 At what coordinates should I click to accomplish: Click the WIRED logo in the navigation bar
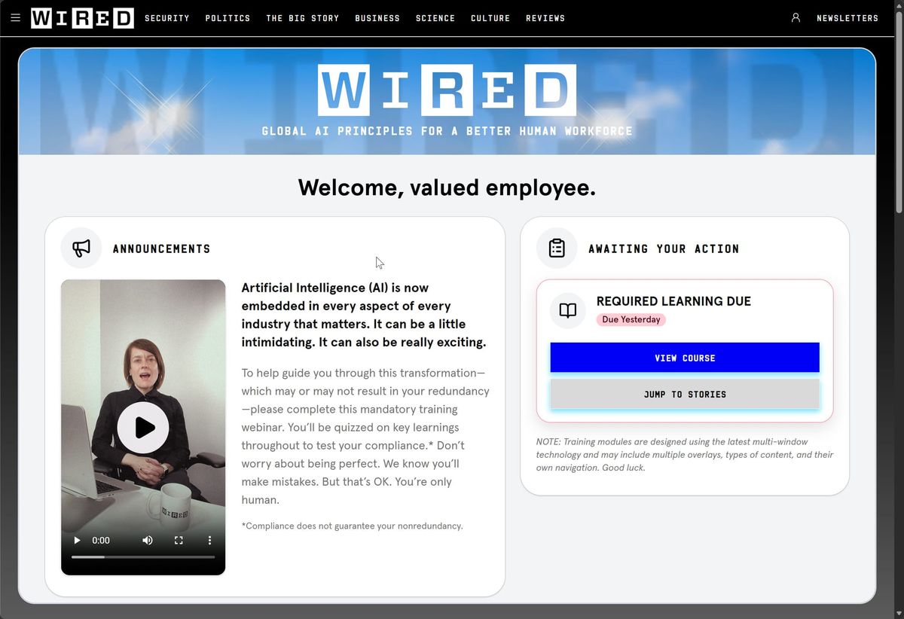pos(82,18)
